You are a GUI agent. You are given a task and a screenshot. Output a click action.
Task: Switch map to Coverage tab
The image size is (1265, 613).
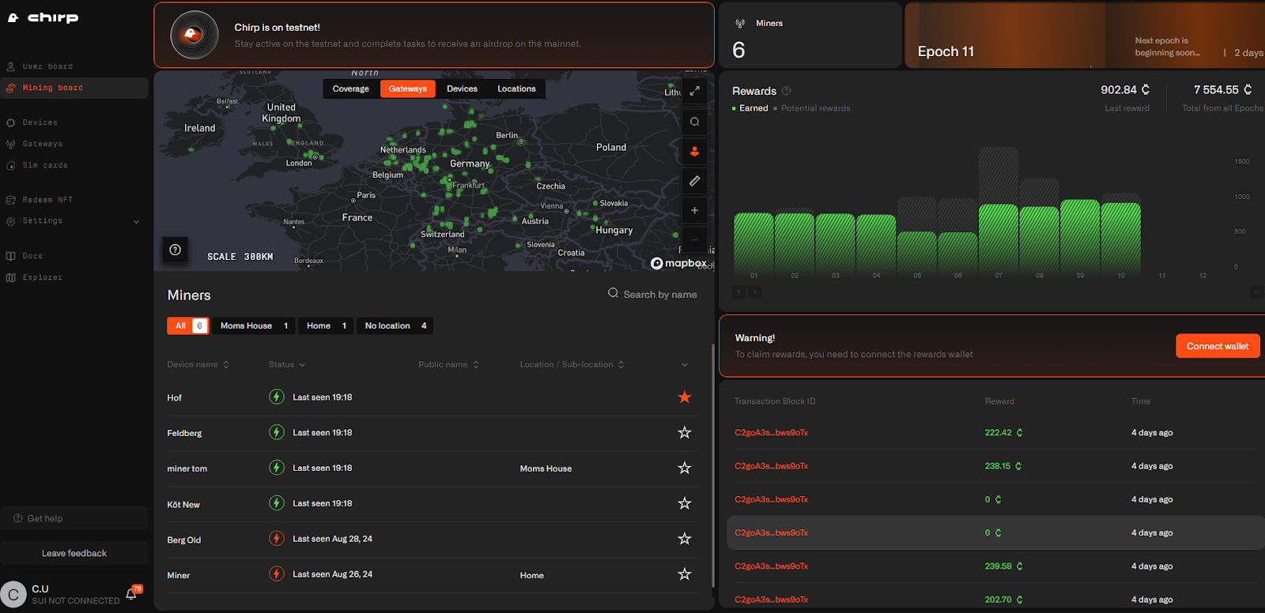[x=351, y=88]
